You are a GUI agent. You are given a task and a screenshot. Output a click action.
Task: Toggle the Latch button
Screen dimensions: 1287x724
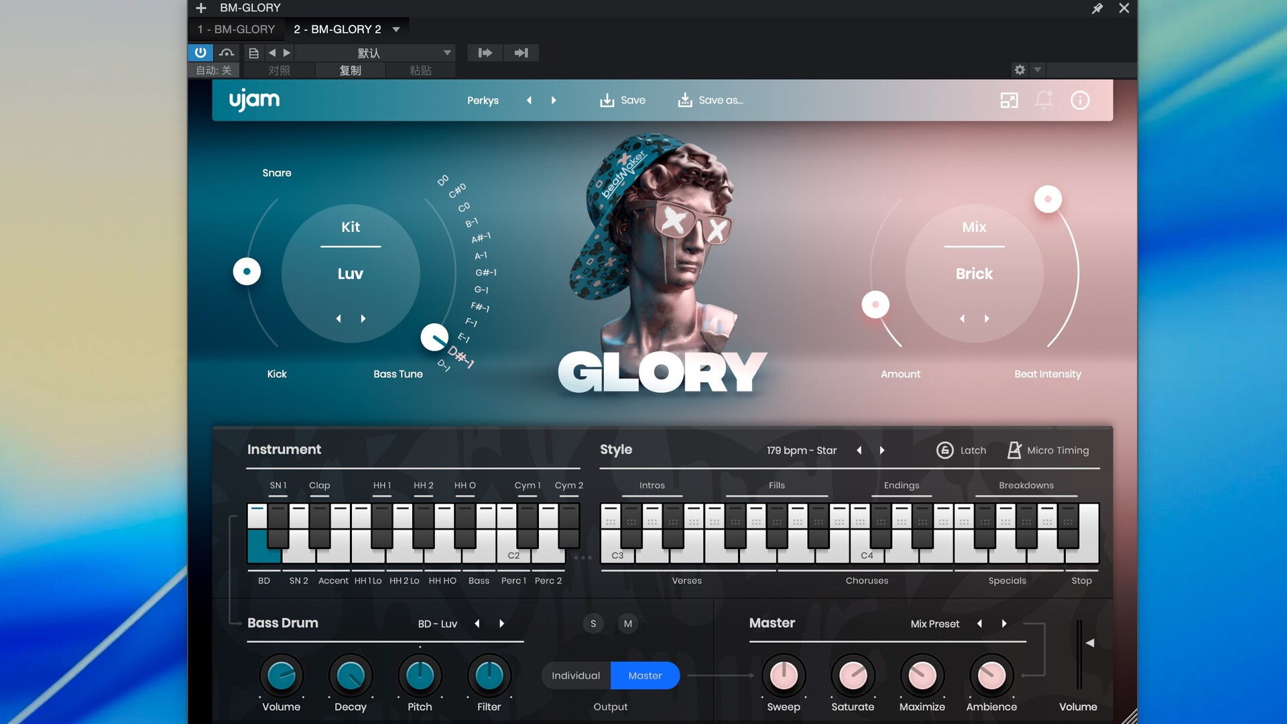click(961, 450)
